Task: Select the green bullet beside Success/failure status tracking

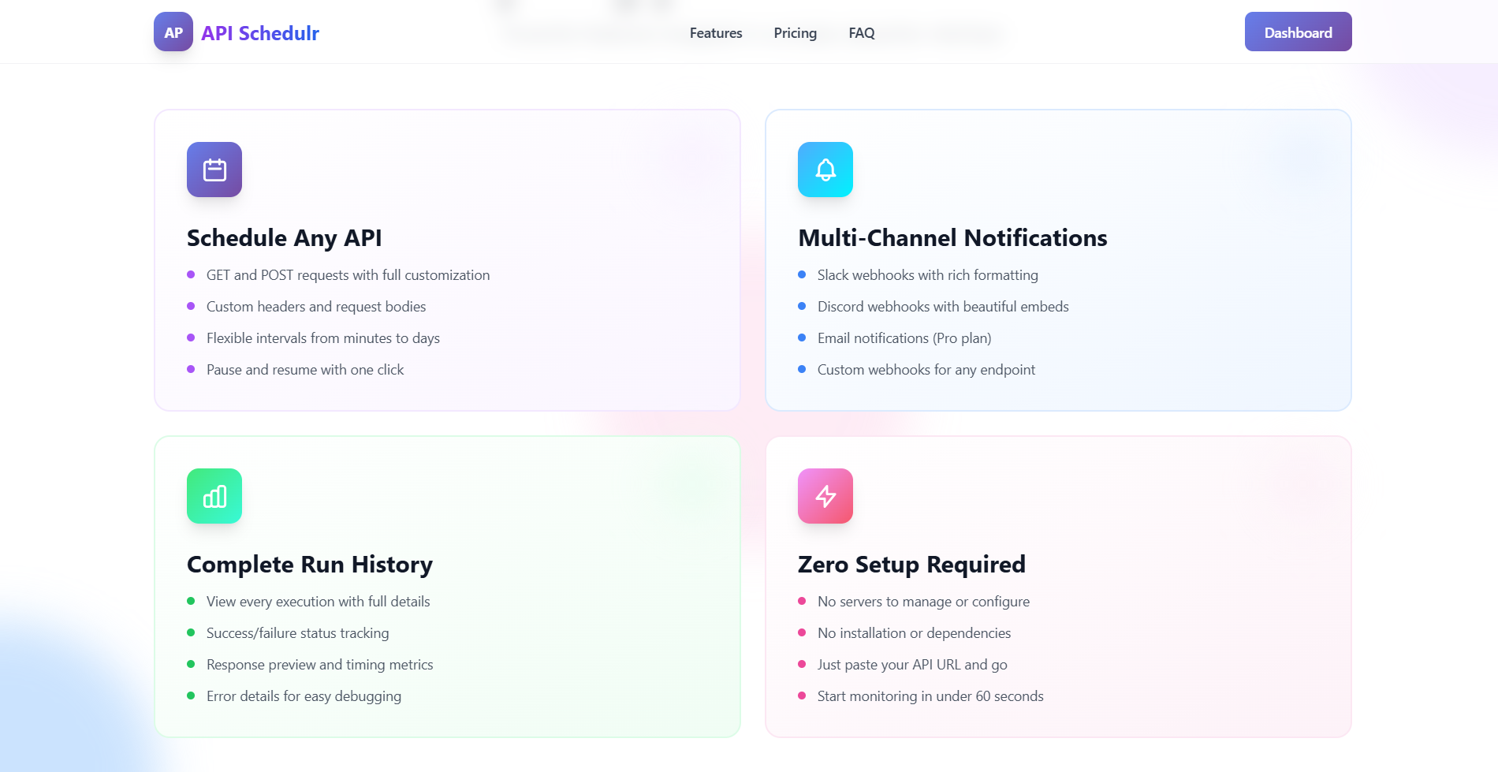Action: click(191, 632)
